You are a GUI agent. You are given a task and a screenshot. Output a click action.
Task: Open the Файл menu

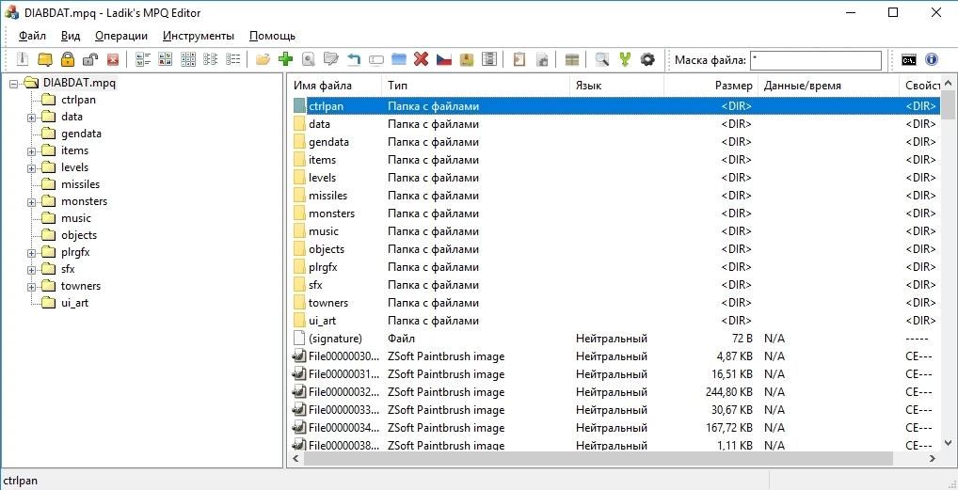click(32, 36)
